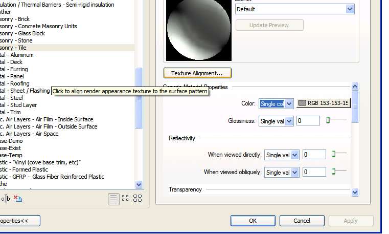Click the properties panel scroll down arrow
The width and height of the screenshot is (389, 234).
tap(355, 192)
